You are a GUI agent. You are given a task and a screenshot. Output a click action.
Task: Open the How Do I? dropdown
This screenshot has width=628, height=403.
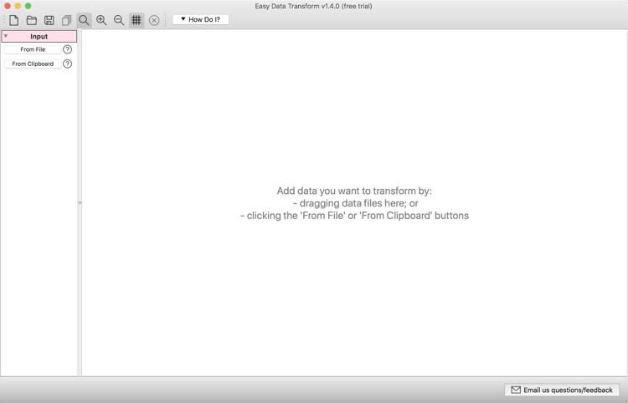(x=200, y=19)
